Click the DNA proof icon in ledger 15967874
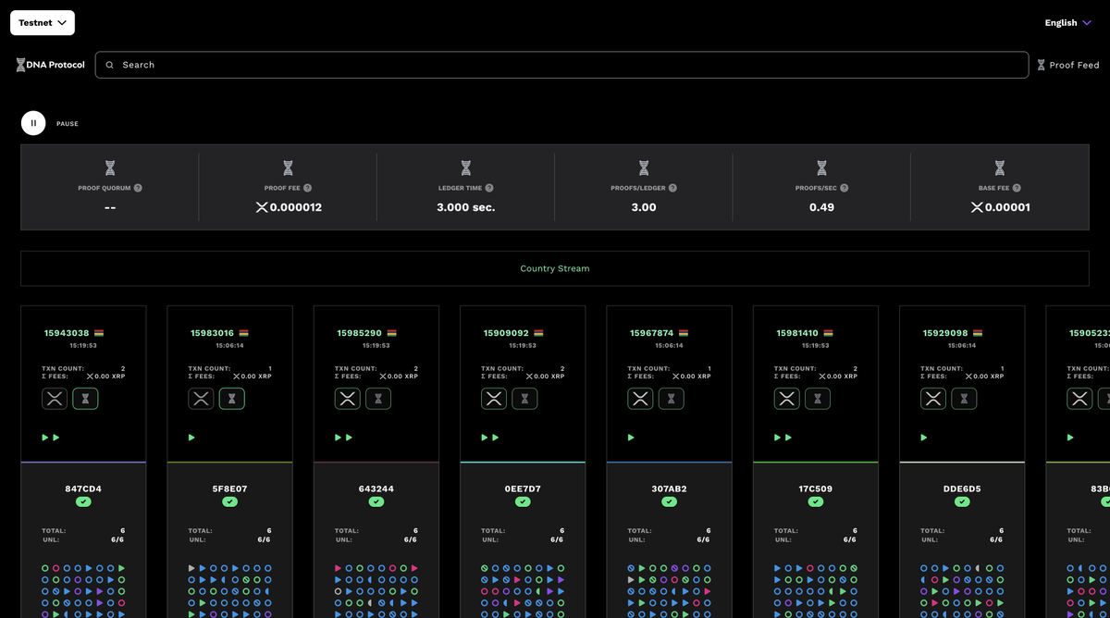 671,399
